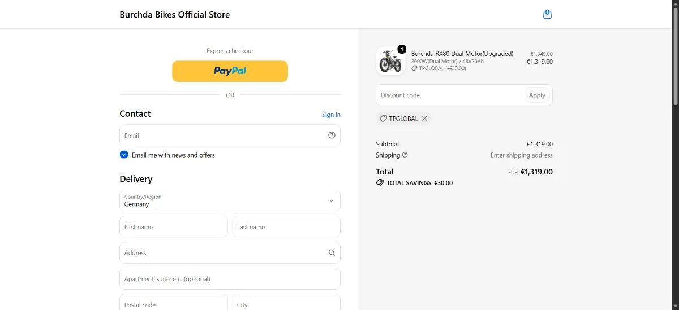Focus the Address field
The image size is (679, 310).
[x=230, y=253]
